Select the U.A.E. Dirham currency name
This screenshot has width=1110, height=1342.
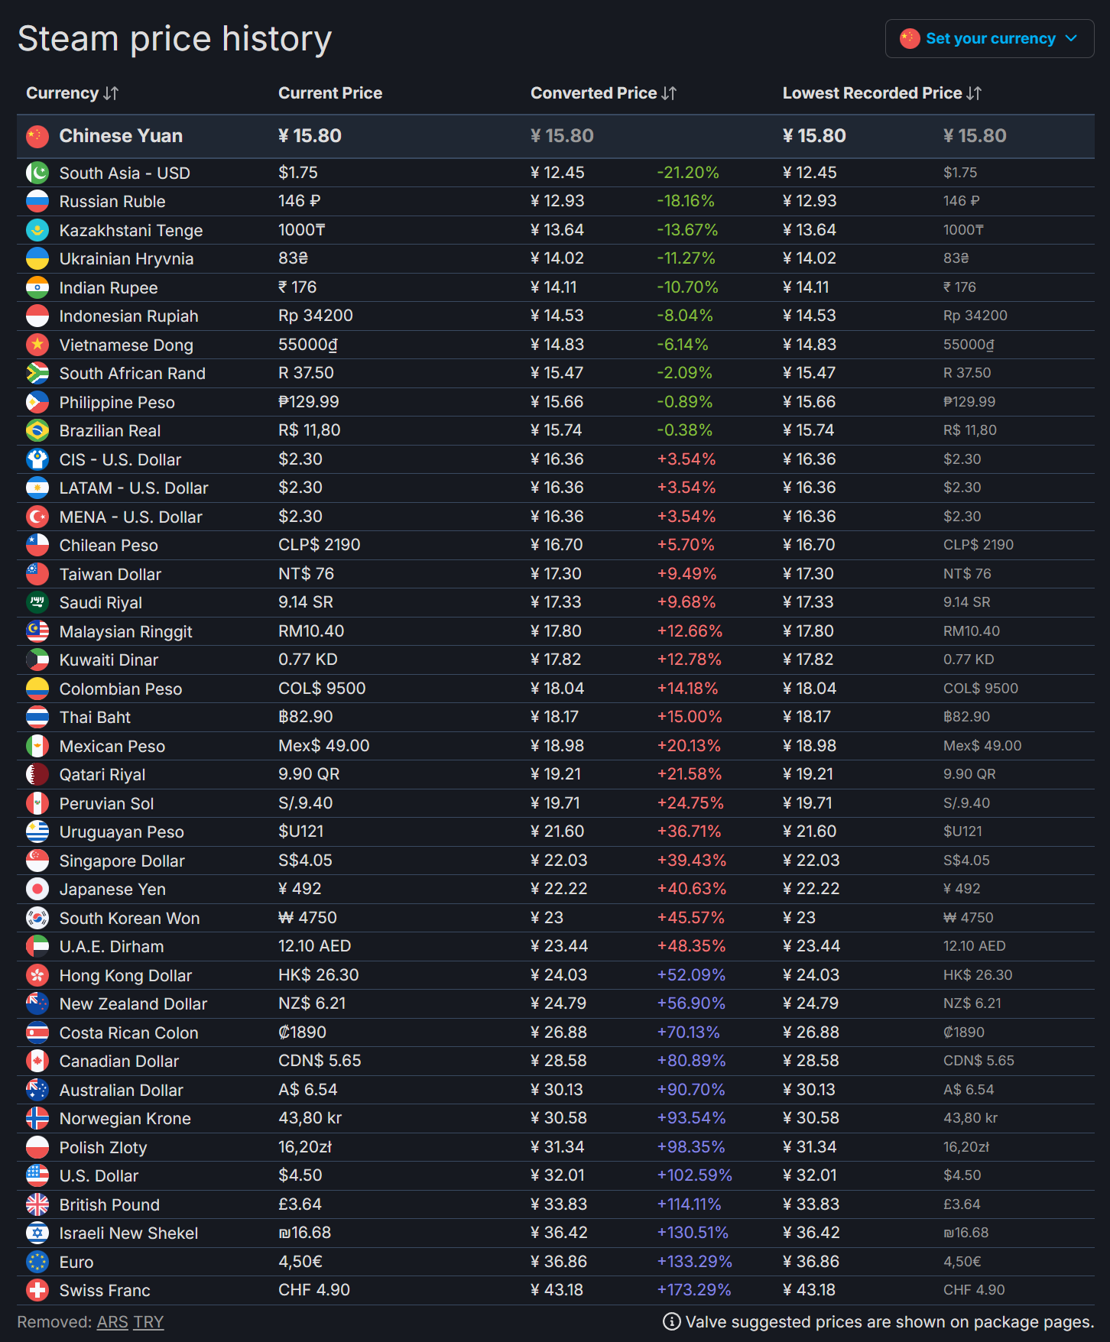coord(112,947)
